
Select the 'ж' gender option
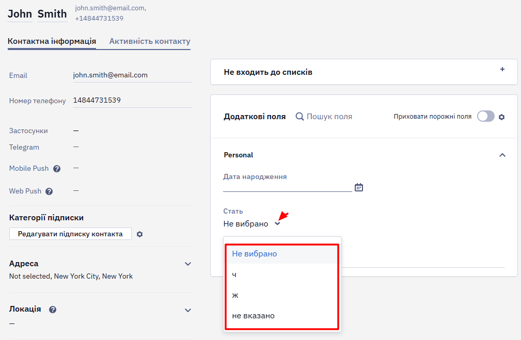tap(281, 295)
